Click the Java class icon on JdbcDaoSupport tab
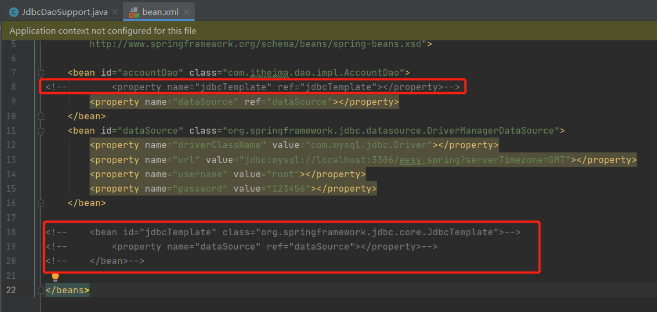 (13, 12)
